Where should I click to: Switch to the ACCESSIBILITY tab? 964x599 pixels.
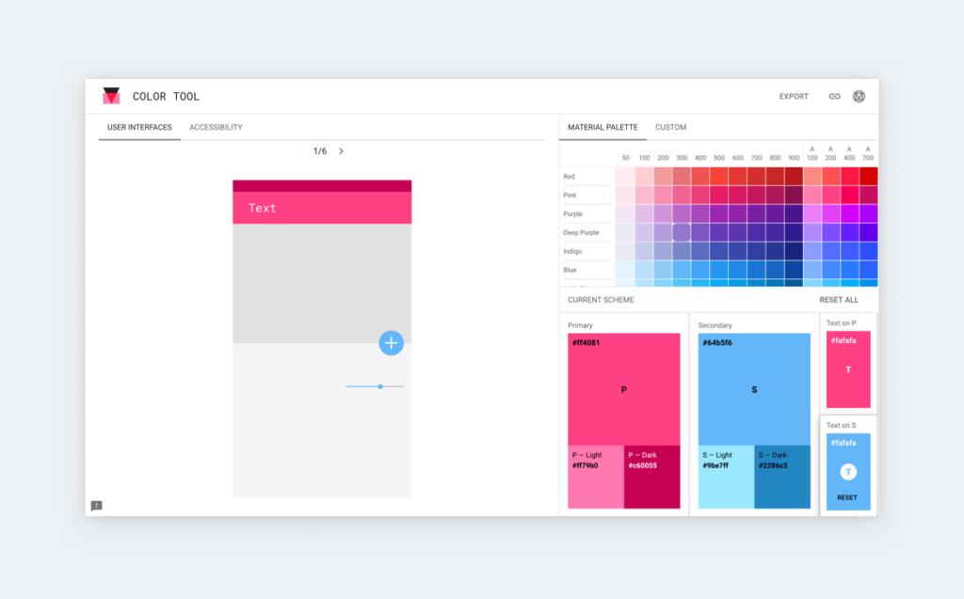pyautogui.click(x=216, y=127)
